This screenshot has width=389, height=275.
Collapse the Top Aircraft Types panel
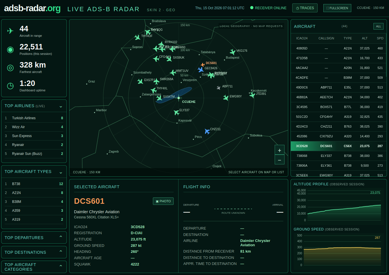tap(61, 172)
